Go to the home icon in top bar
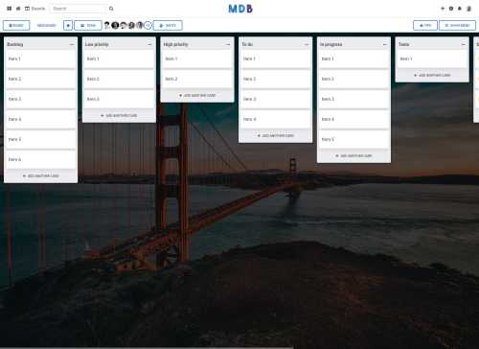The width and height of the screenshot is (479, 349). tap(18, 9)
